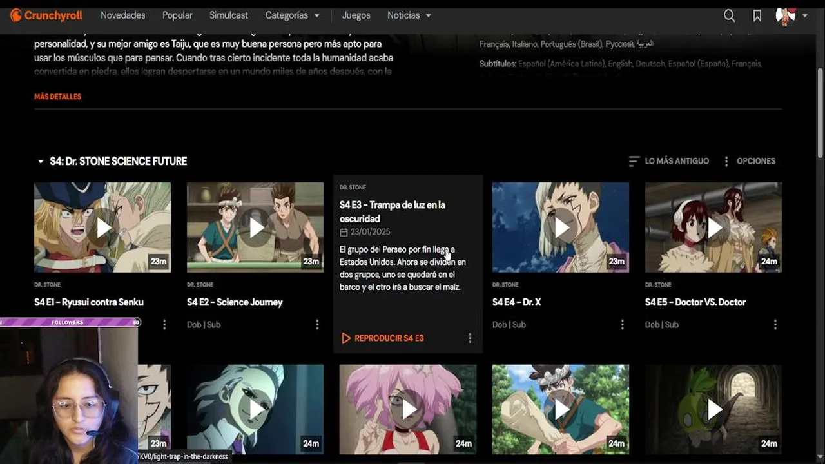Expand the Noticias dropdown
Screen dimensions: 825x464
tap(409, 15)
